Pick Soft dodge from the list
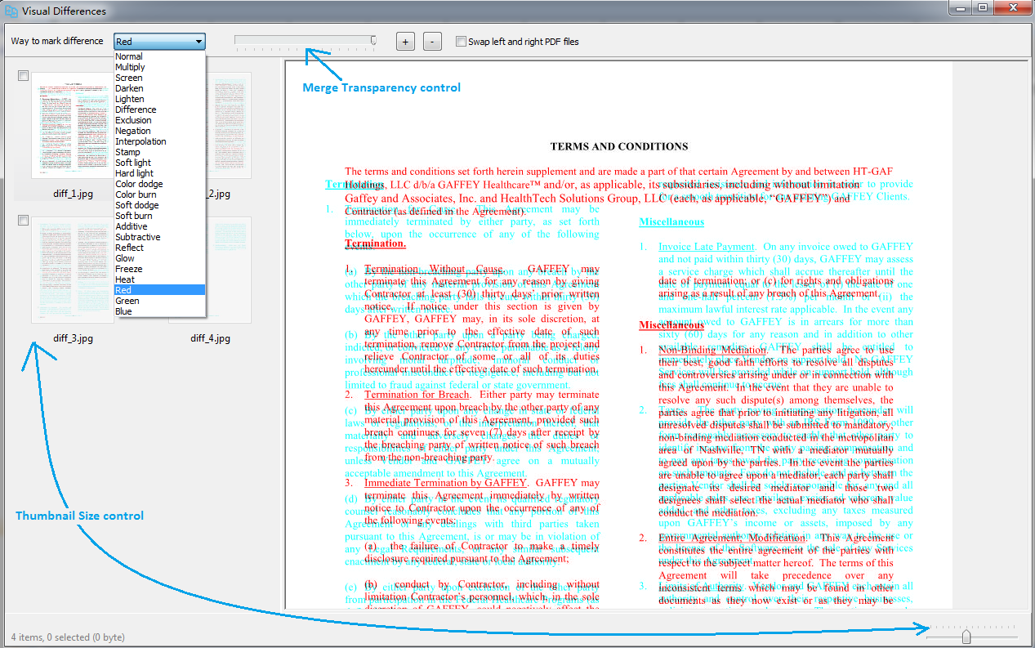This screenshot has width=1035, height=648. [x=160, y=205]
